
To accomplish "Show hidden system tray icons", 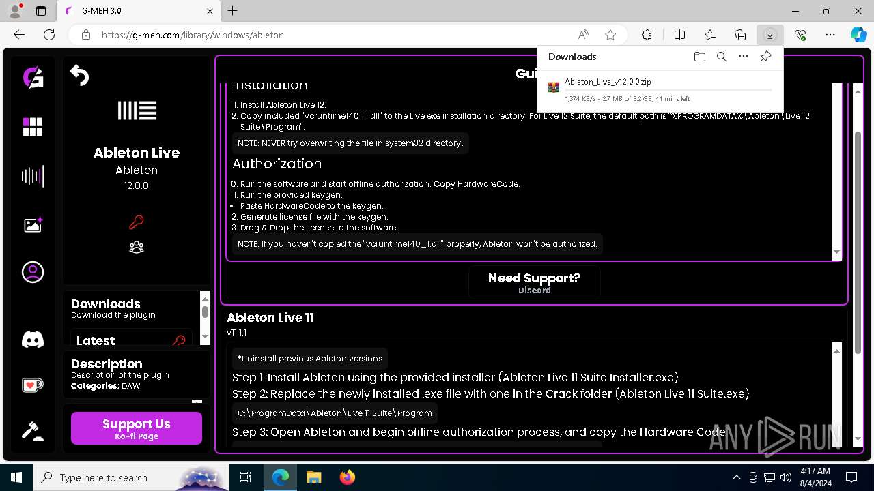I will pos(736,477).
